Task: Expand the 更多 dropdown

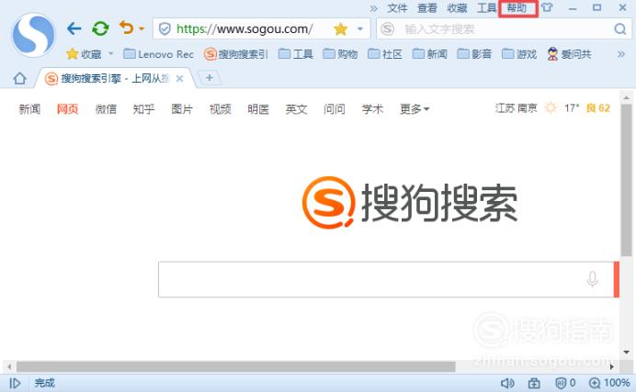Action: [415, 108]
